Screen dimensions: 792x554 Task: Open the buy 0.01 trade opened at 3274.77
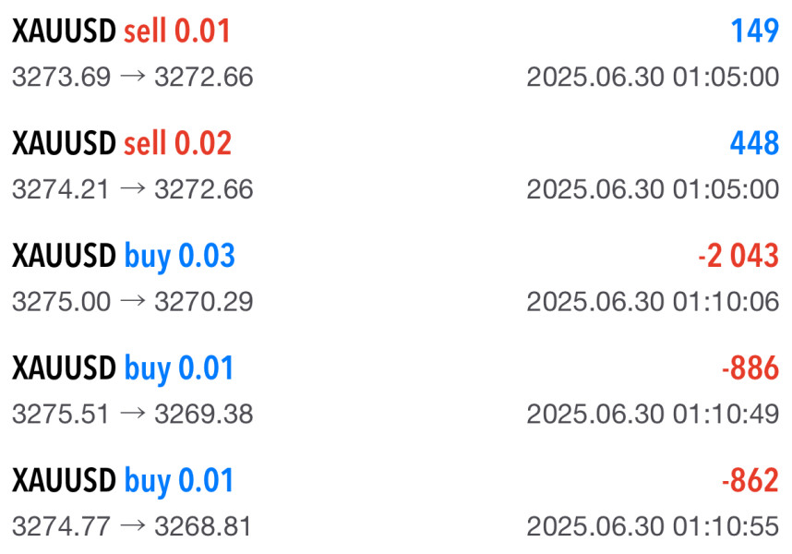point(123,481)
